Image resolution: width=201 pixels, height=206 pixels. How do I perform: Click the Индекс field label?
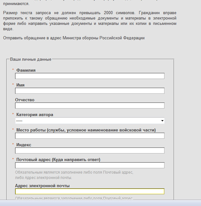[x=24, y=145]
